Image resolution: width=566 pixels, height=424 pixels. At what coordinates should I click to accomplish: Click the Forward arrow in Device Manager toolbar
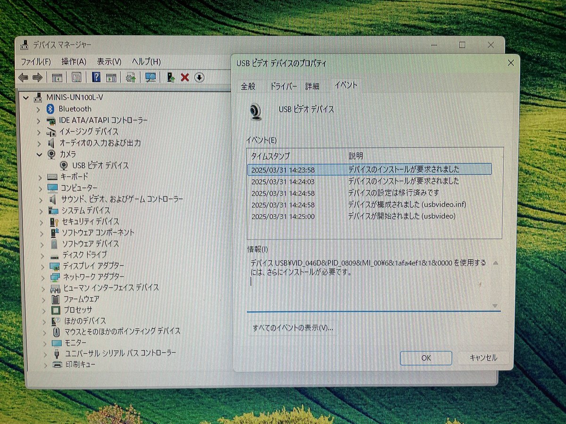(x=38, y=77)
